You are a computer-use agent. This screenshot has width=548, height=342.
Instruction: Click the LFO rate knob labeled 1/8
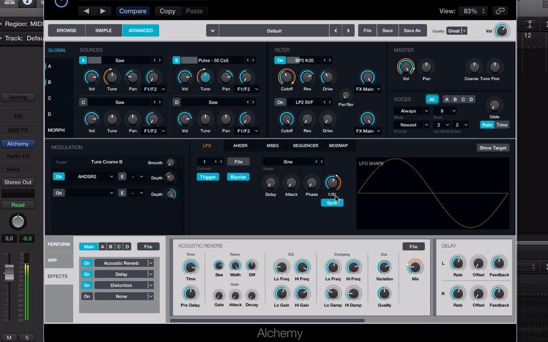point(333,182)
